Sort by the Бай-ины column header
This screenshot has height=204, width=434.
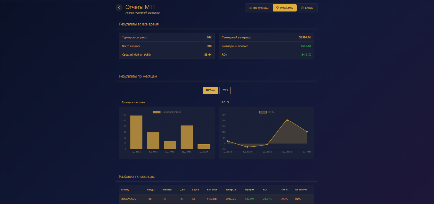click(x=212, y=190)
